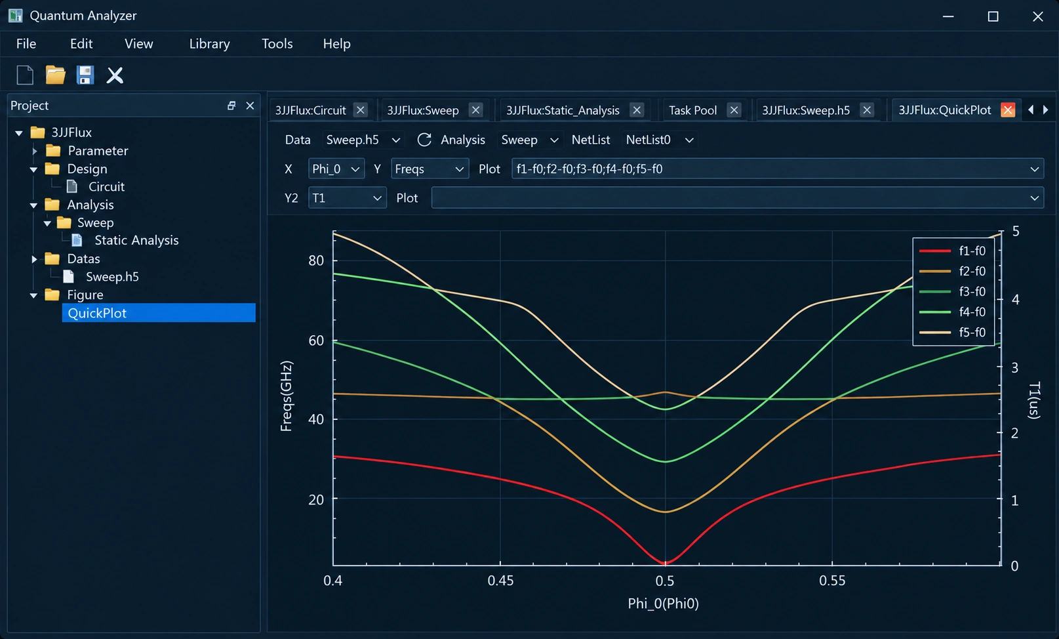The image size is (1059, 639).
Task: Open the Y axis Freqs dropdown
Action: click(430, 169)
